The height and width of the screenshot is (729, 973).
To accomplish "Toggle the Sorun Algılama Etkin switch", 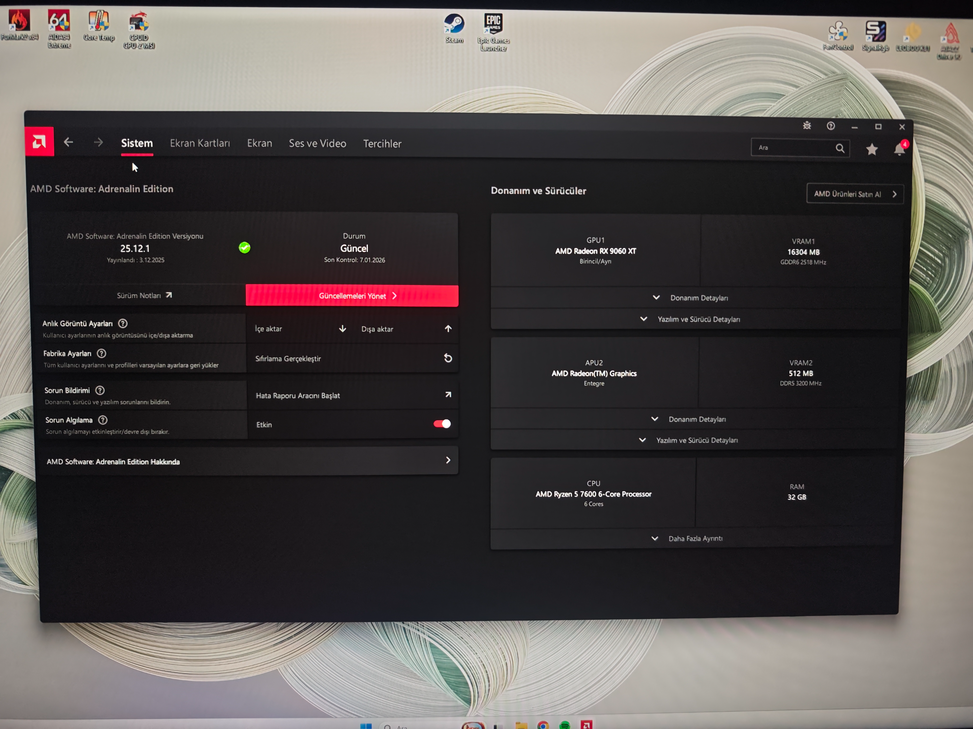I will [x=442, y=424].
